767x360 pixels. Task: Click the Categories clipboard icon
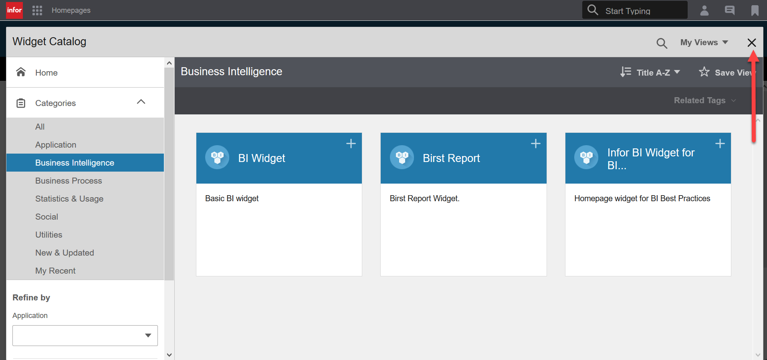21,103
